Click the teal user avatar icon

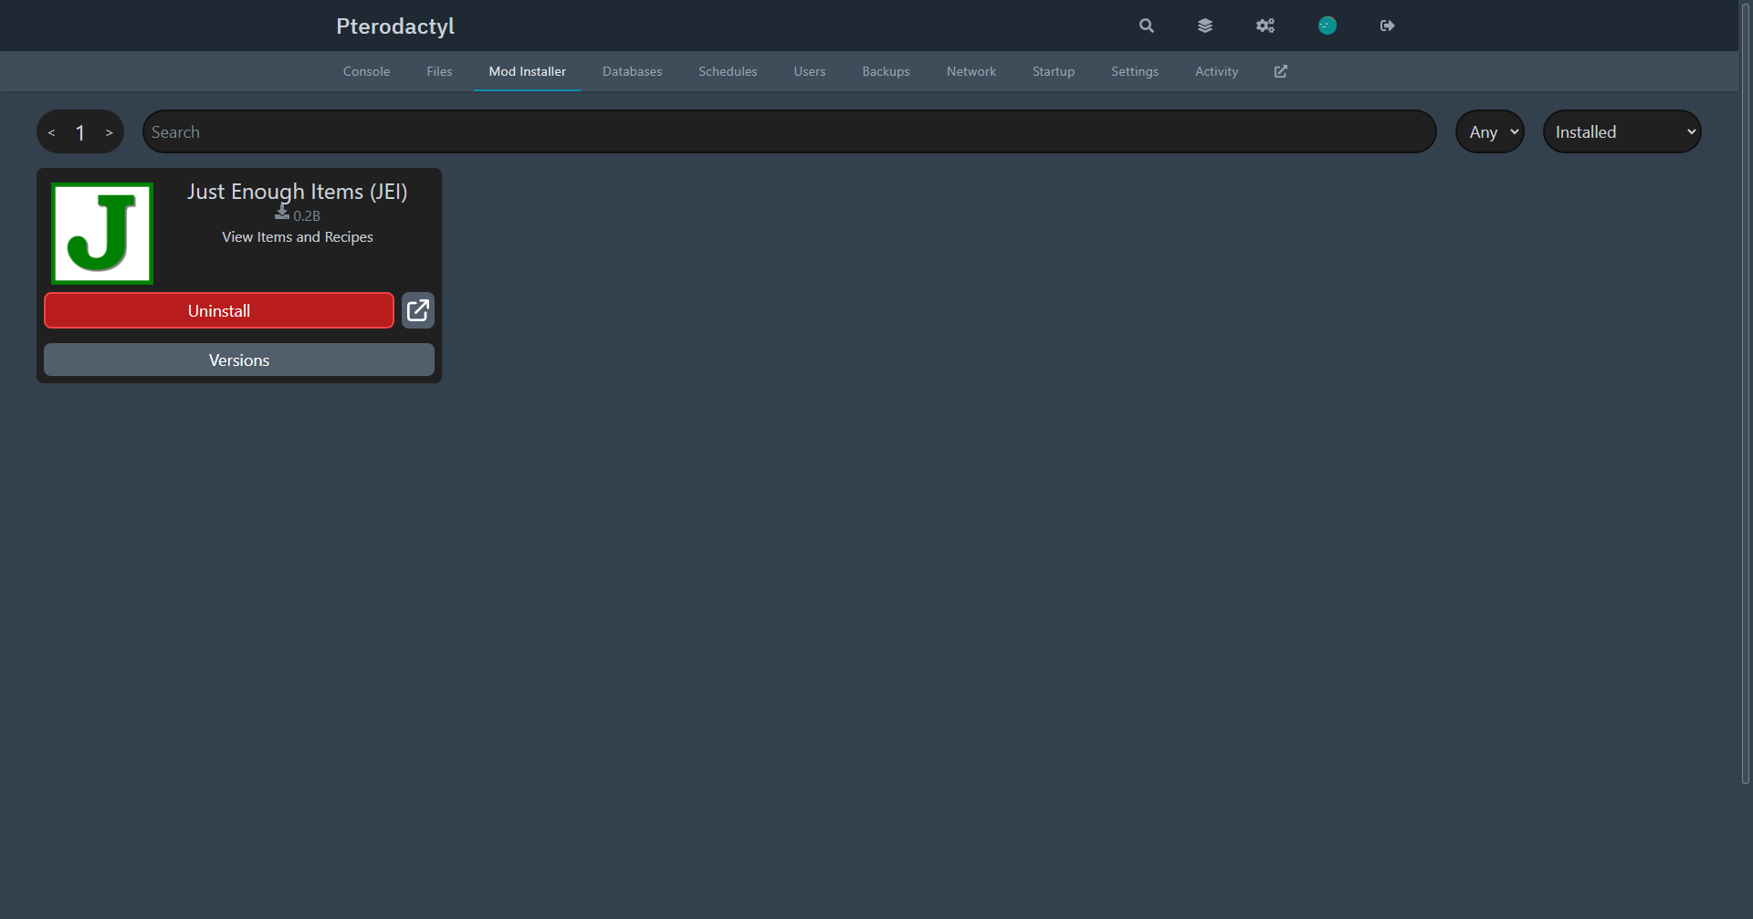pos(1327,26)
